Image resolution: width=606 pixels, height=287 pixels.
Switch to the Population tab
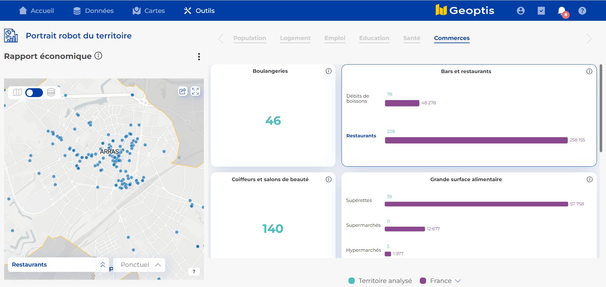pos(250,38)
